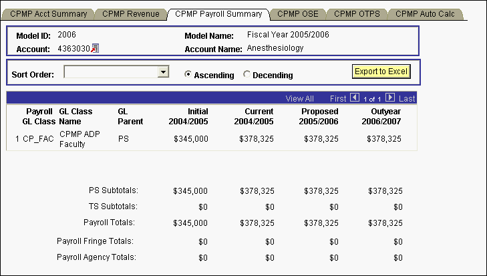The image size is (487, 276).
Task: Open the Sort Order dropdown
Action: [162, 72]
